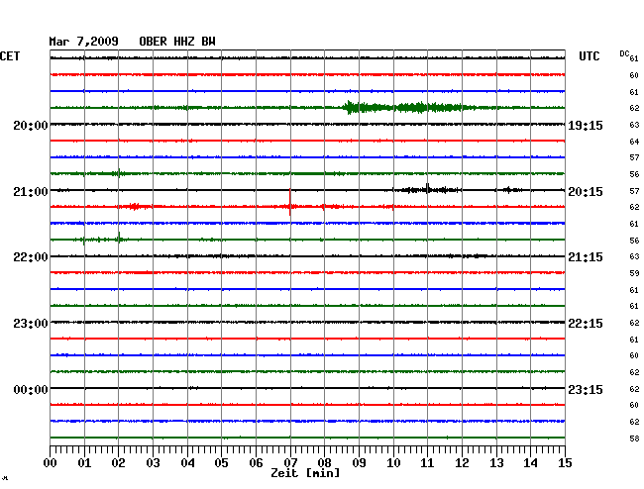Click the 19:15 UTC time label
Viewport: 644px width, 489px height.
point(586,125)
